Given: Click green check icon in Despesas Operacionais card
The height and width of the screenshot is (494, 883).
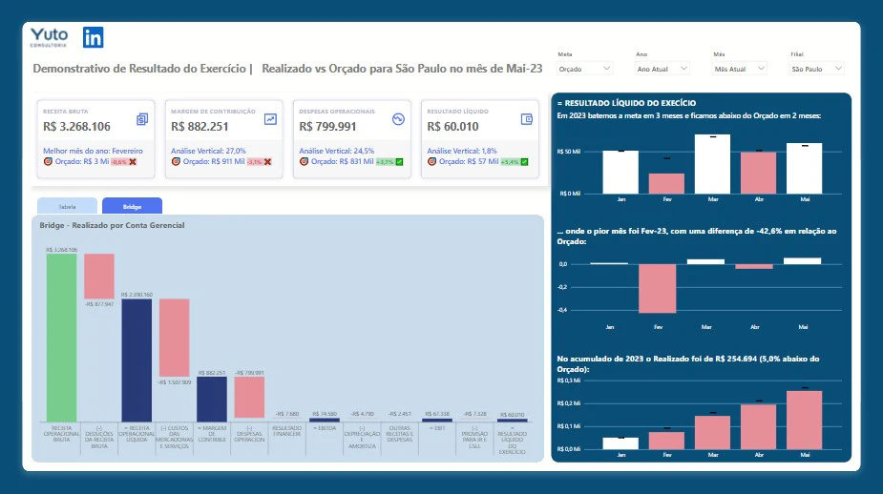Looking at the screenshot, I should pyautogui.click(x=399, y=162).
